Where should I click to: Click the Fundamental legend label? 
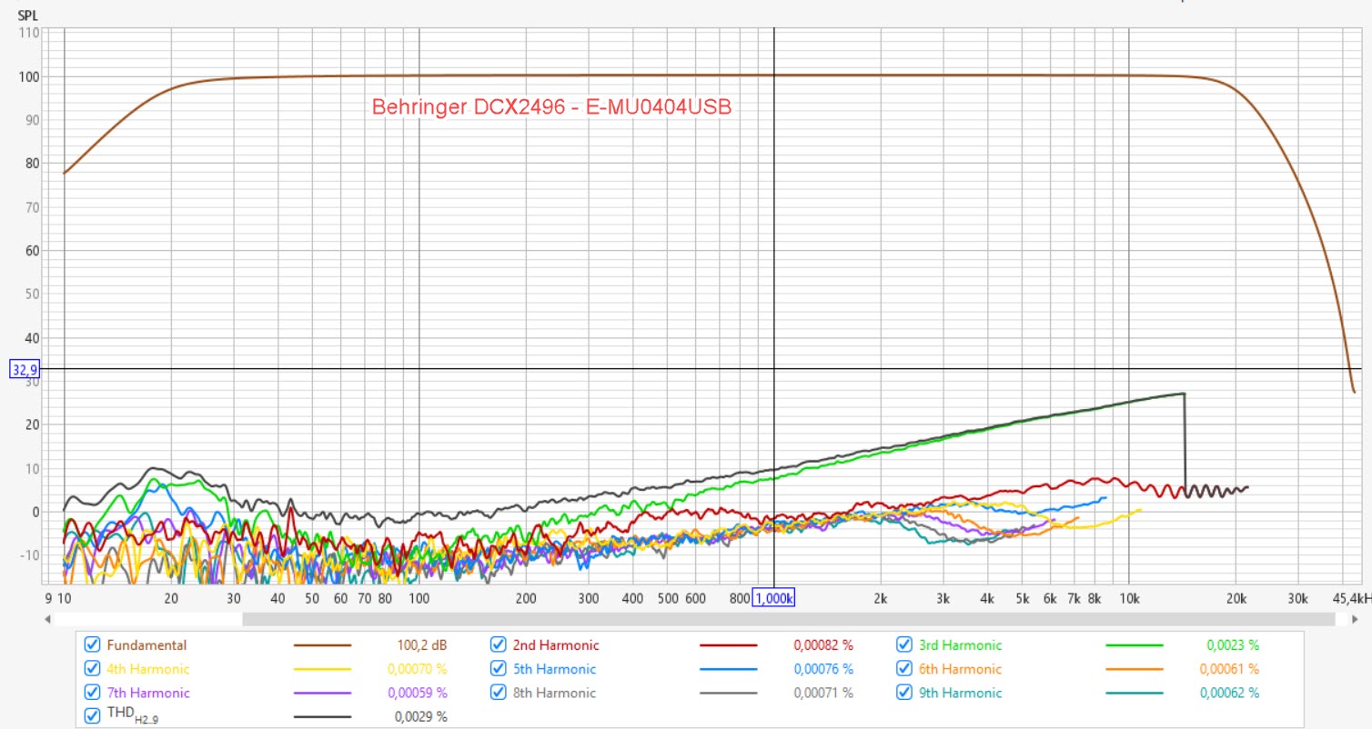tap(146, 645)
